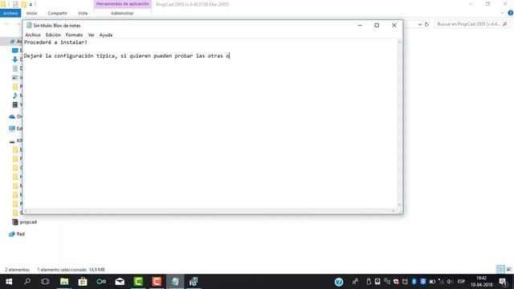Viewport: 514px width, 289px height.
Task: Click the Bluetooth tray icon
Action: 414,282
